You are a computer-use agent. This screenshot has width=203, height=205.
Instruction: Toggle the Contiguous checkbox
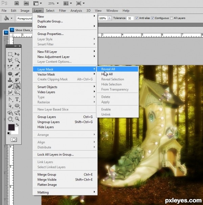(153, 18)
